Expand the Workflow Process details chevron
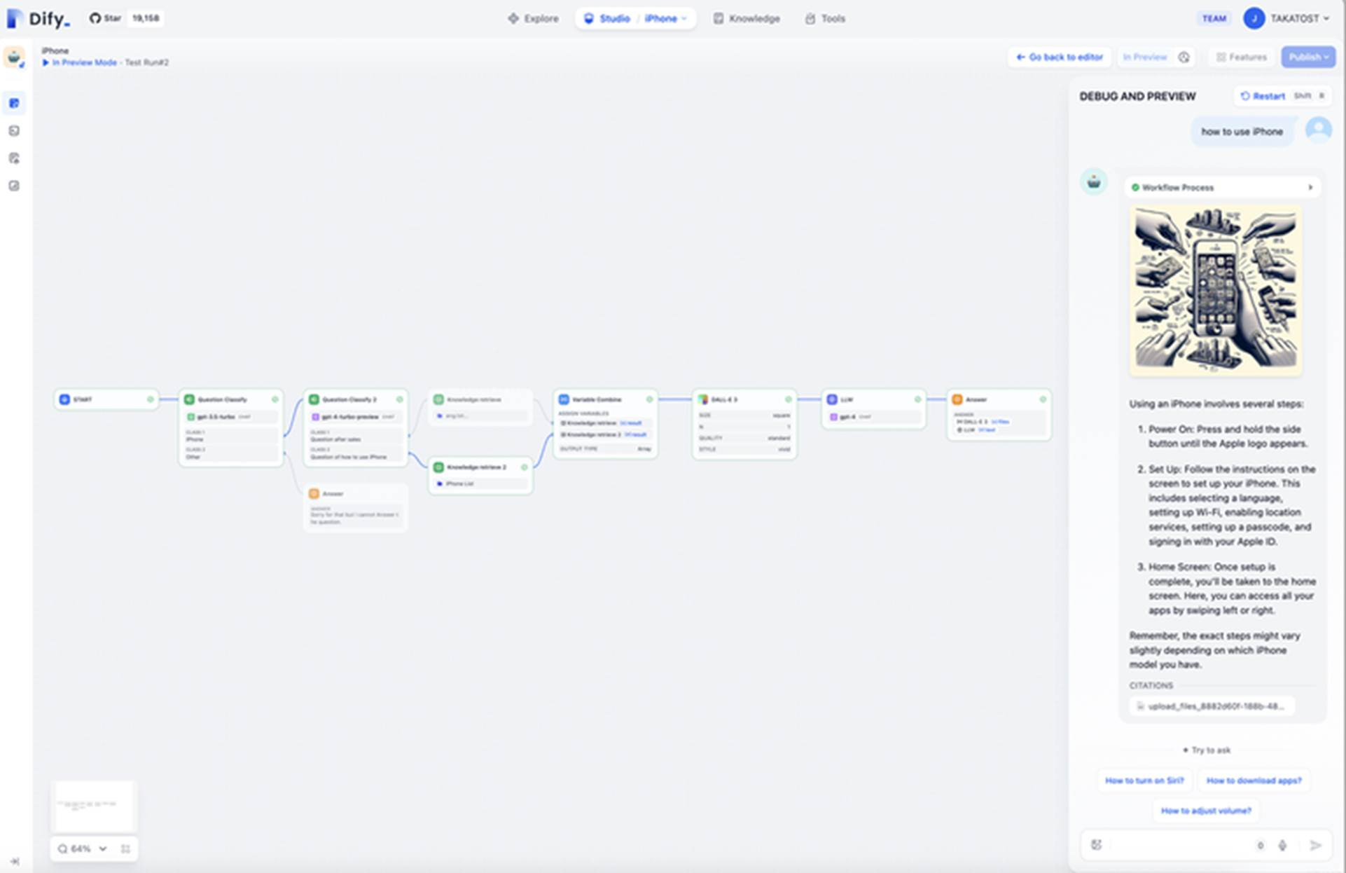Screen dimensions: 1346x873 (1311, 187)
